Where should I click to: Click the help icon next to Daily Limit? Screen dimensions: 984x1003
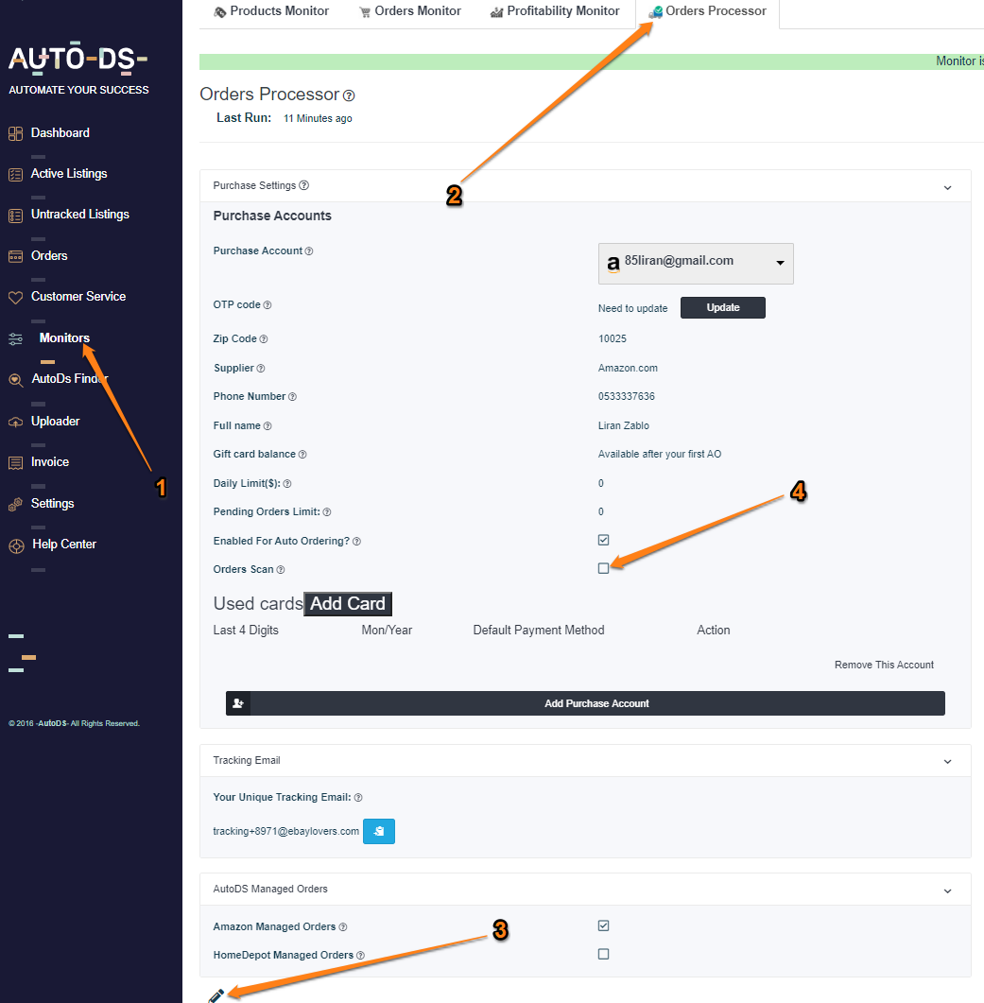click(x=287, y=484)
